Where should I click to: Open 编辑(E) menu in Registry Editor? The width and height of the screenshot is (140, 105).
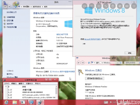(14, 83)
